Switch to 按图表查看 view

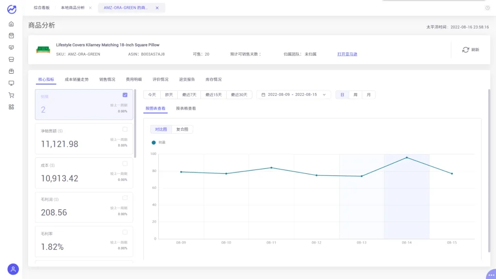(155, 108)
